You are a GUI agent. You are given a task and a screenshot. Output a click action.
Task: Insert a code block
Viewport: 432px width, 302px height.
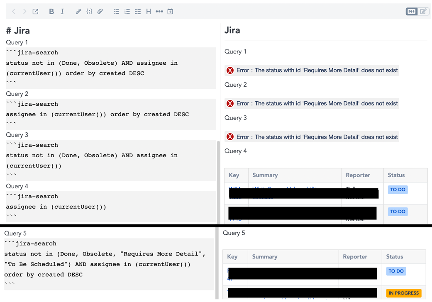click(89, 11)
